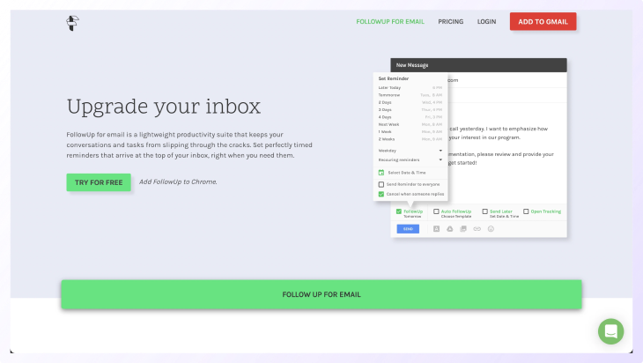
Task: Open the chat support widget
Action: click(610, 331)
